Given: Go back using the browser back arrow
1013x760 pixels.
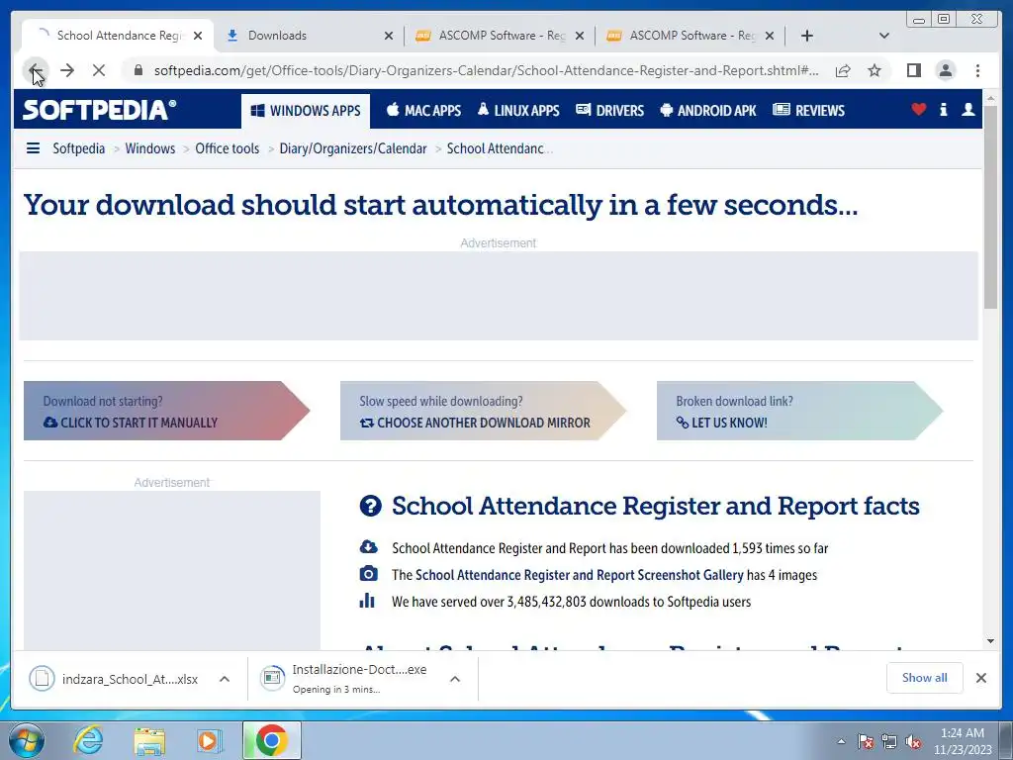Looking at the screenshot, I should (x=37, y=70).
